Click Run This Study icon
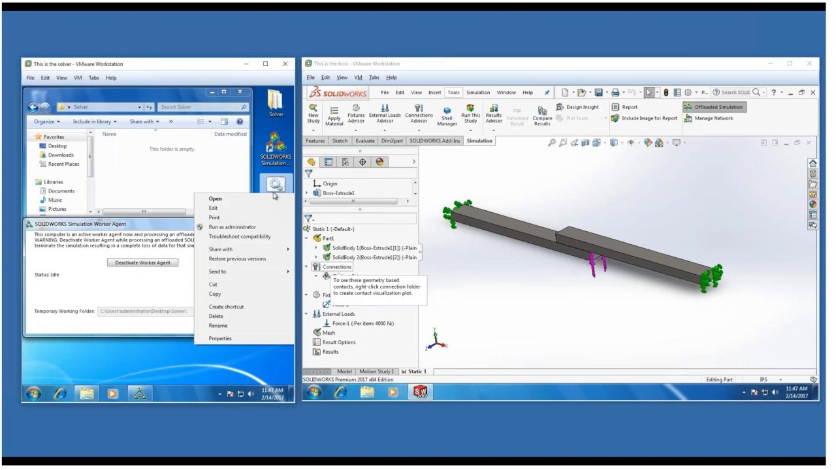 tap(470, 113)
